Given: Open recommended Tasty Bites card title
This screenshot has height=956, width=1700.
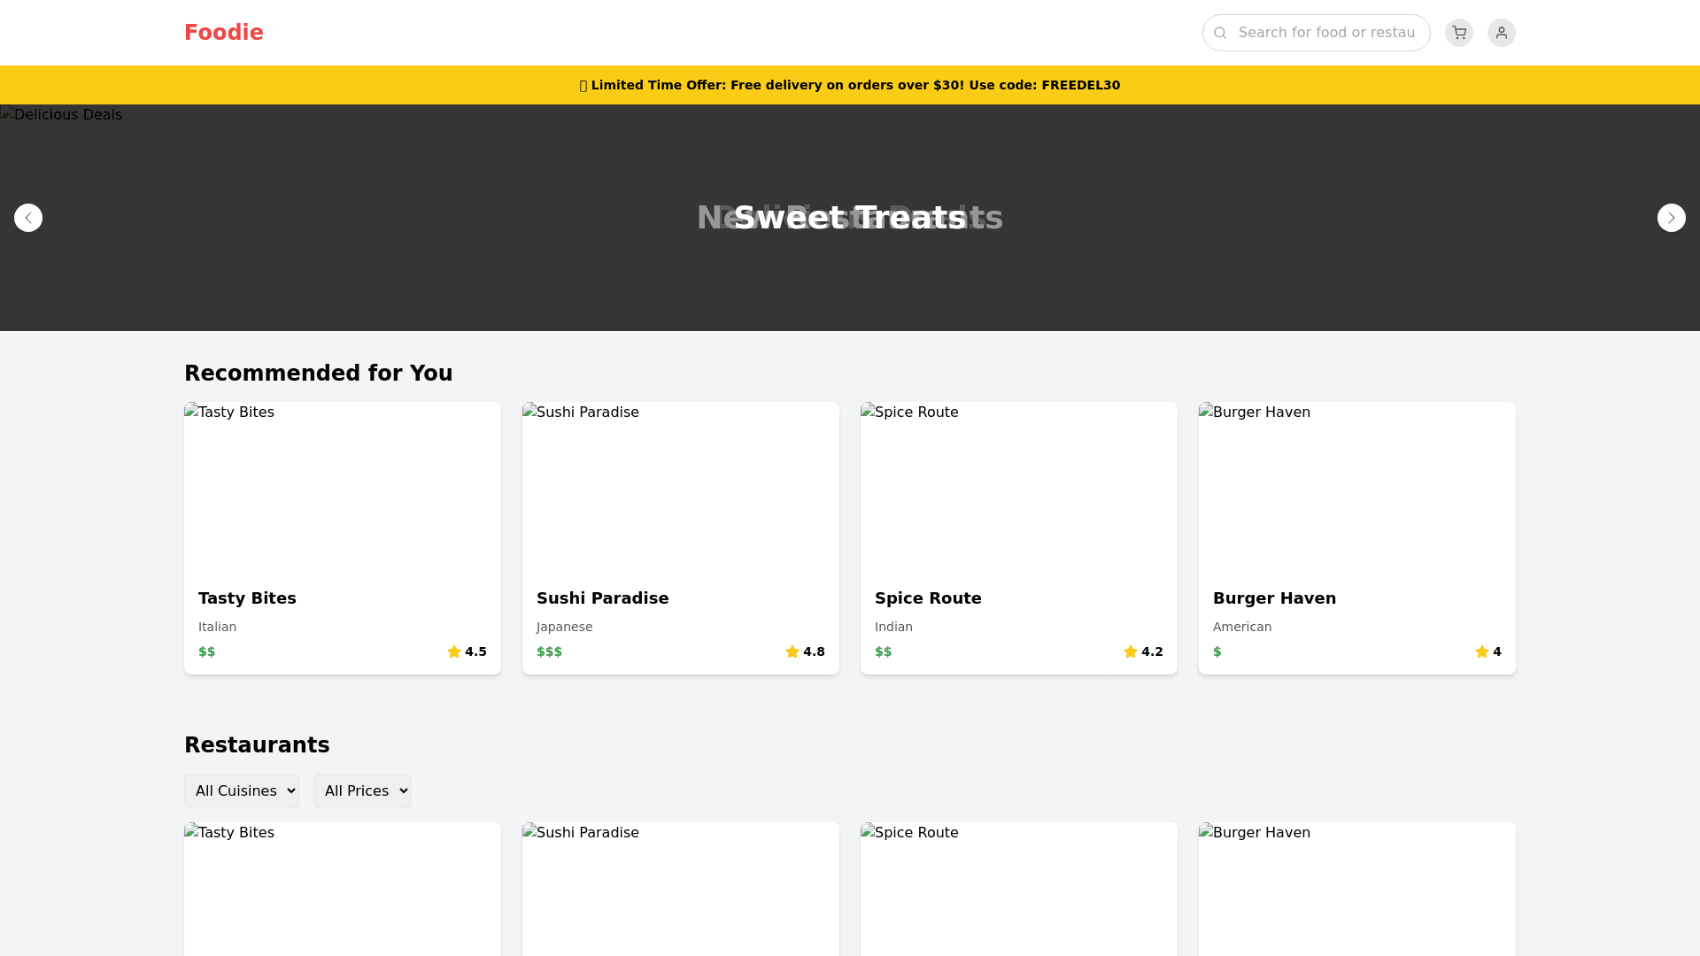Looking at the screenshot, I should (247, 598).
